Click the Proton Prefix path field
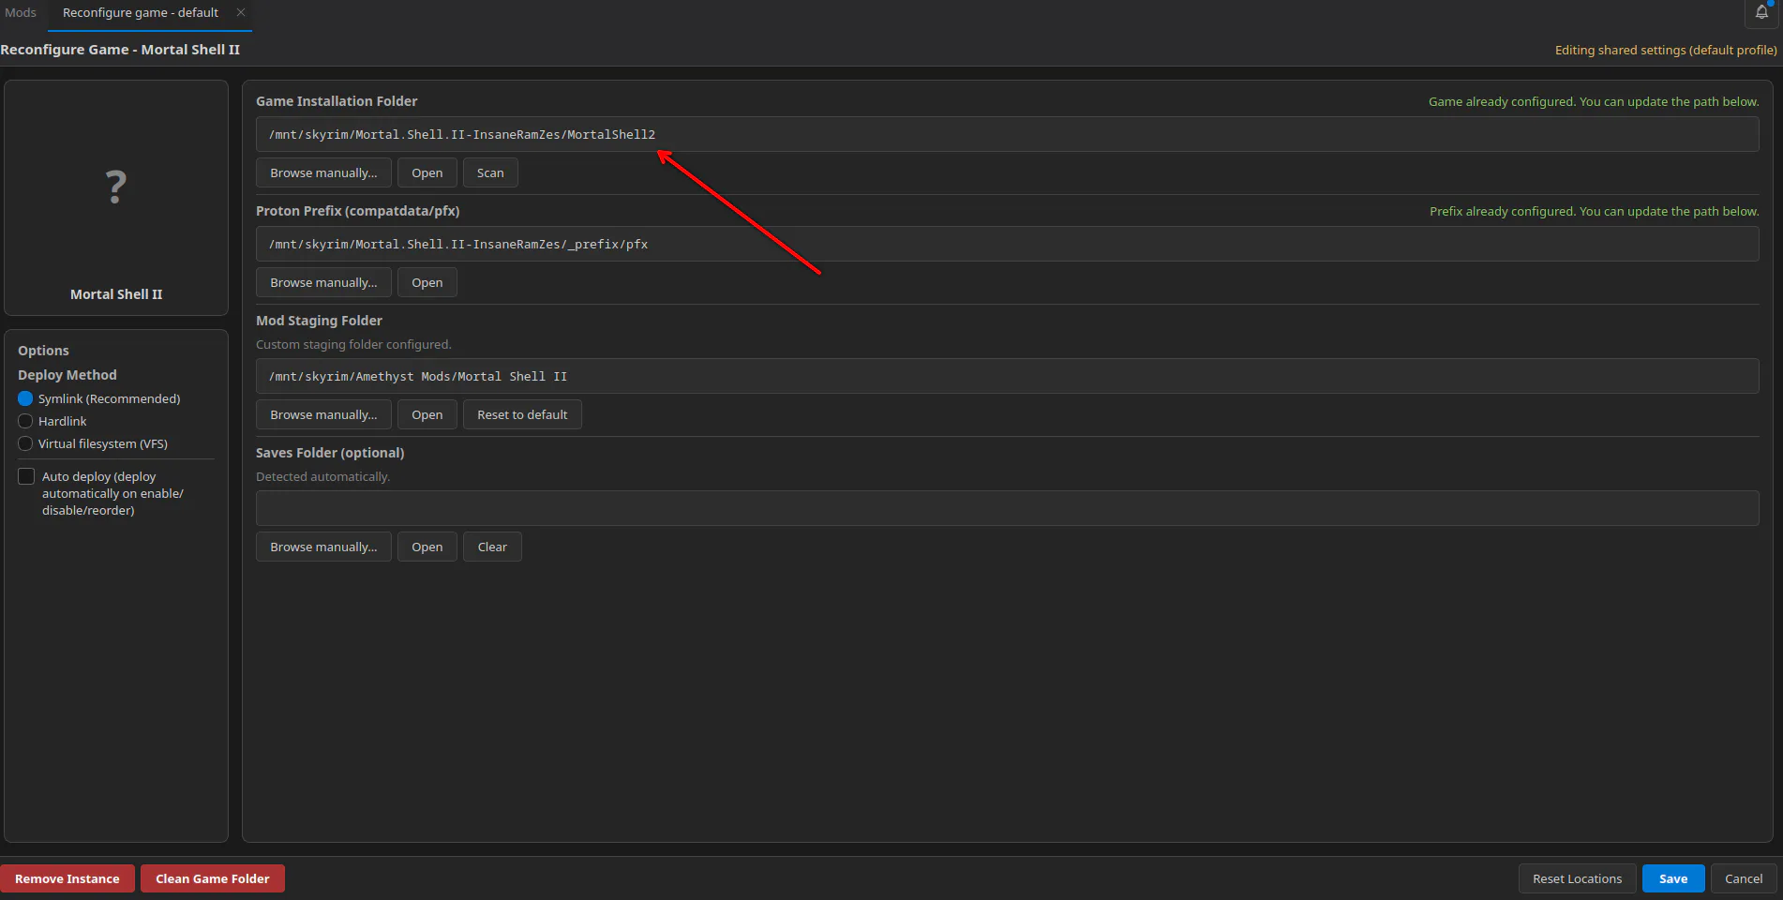The width and height of the screenshot is (1783, 900). [1008, 244]
